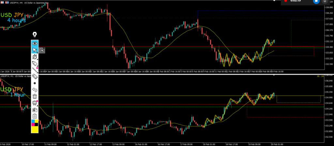Undo last annotation with the back arrow

[x=35, y=89]
